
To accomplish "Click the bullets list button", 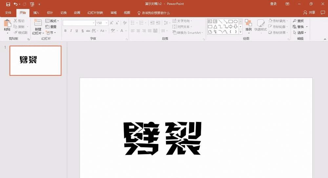I will (x=133, y=23).
